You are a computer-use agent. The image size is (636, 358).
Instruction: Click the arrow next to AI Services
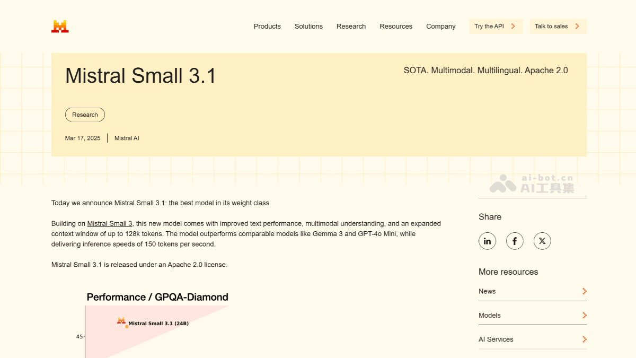pos(584,339)
